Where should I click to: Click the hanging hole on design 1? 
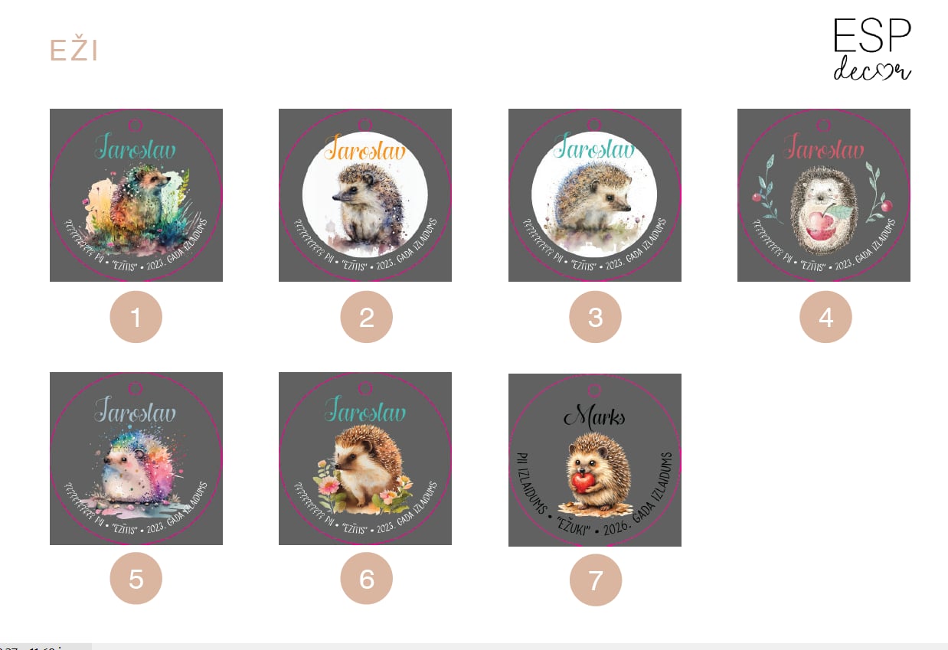[x=136, y=125]
